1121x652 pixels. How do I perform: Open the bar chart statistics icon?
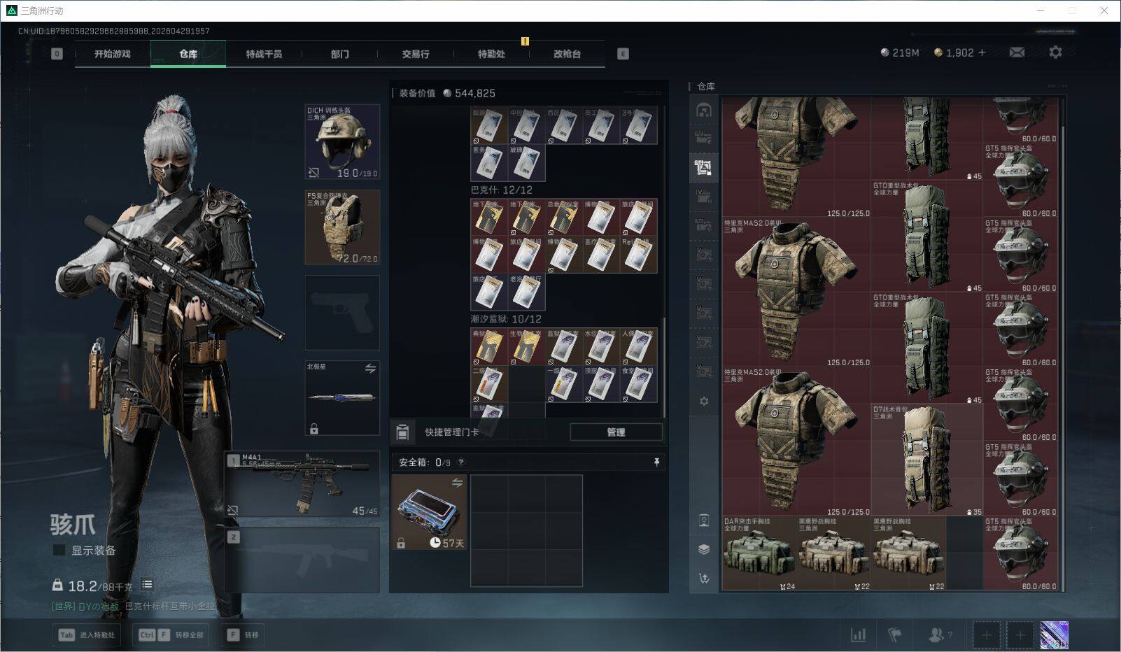coord(858,635)
